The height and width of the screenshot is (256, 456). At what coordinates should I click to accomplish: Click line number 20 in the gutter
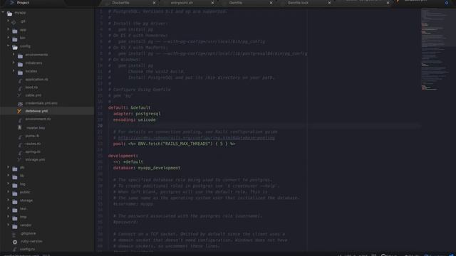tap(100, 126)
